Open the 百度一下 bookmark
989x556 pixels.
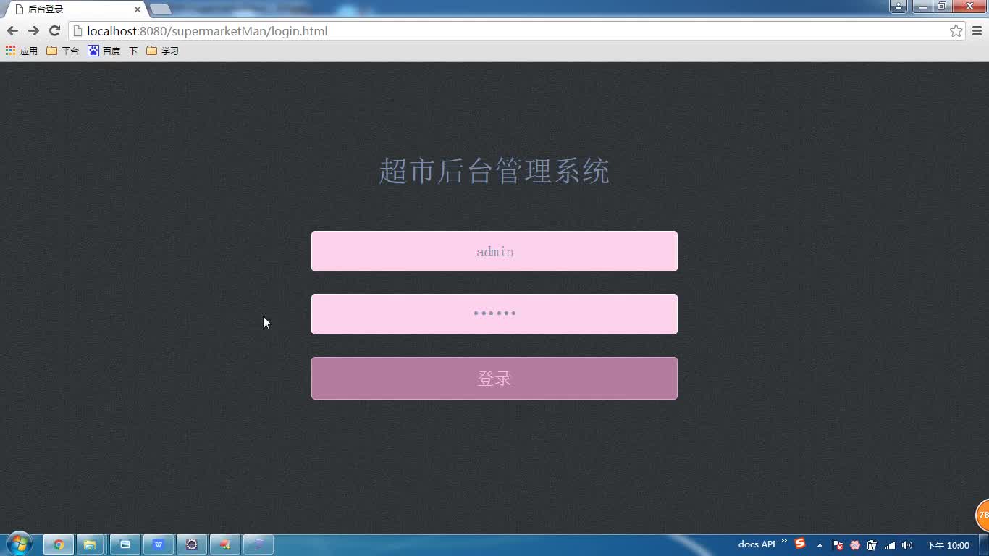(113, 51)
